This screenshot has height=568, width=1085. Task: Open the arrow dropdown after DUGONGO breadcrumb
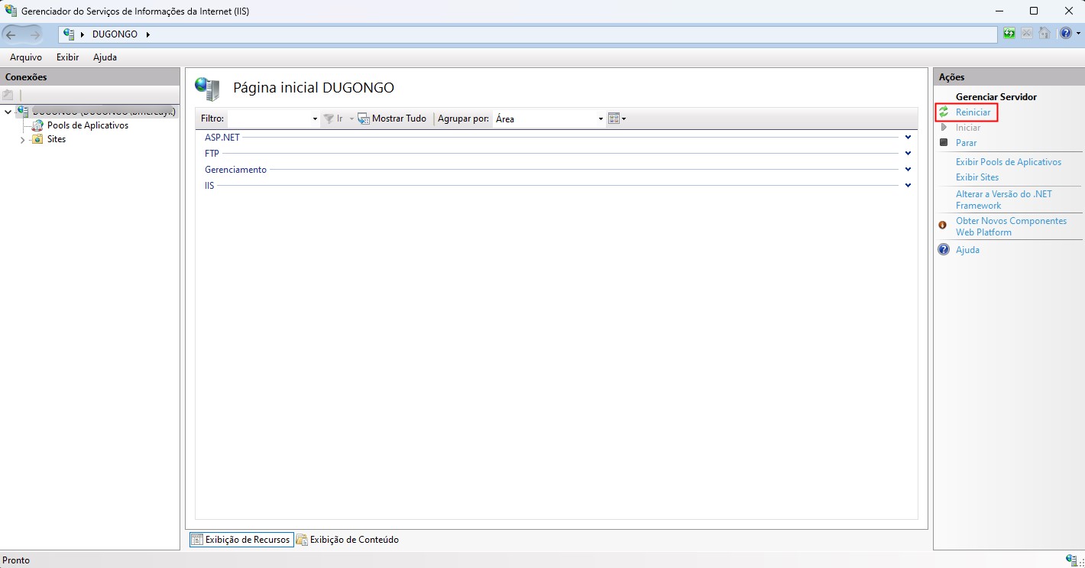(x=147, y=34)
